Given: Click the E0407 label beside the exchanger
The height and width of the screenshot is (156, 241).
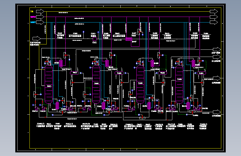Looking at the screenshot, I should pos(134,42).
